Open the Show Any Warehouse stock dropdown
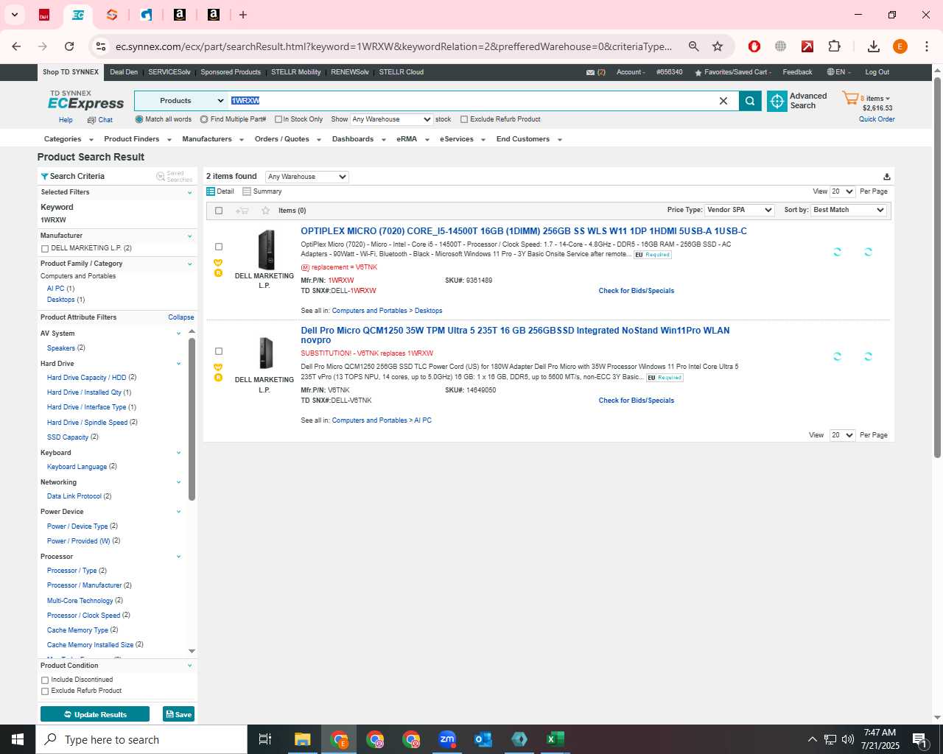Screen dimensions: 943x754 coord(391,119)
